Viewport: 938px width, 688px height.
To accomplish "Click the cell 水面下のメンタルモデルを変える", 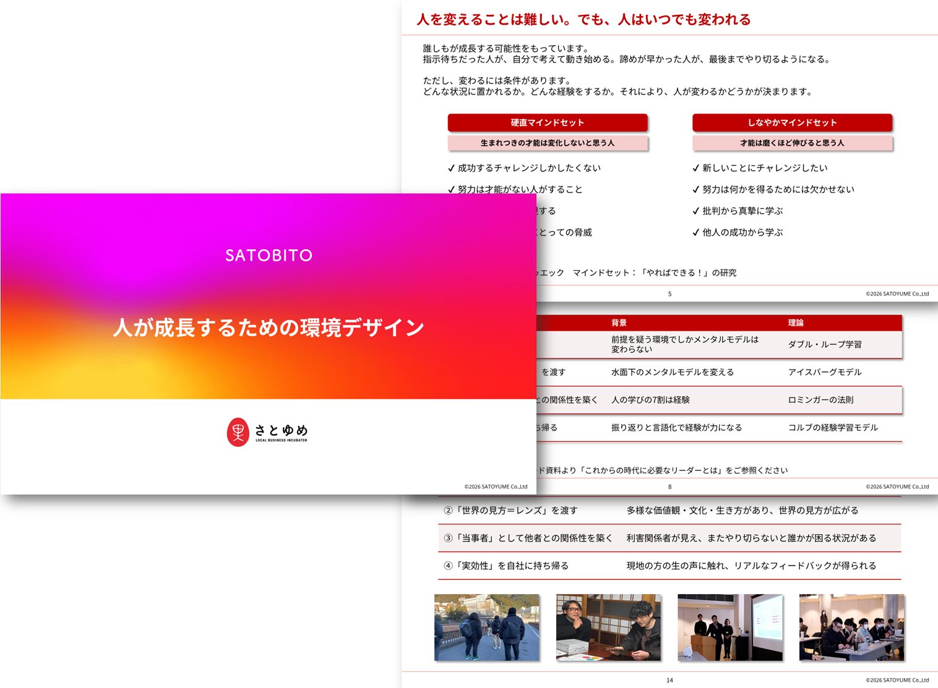I will pyautogui.click(x=673, y=372).
